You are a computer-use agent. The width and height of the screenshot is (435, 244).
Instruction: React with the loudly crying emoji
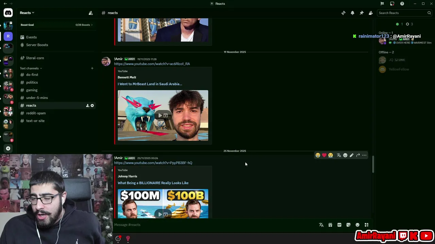click(x=331, y=155)
